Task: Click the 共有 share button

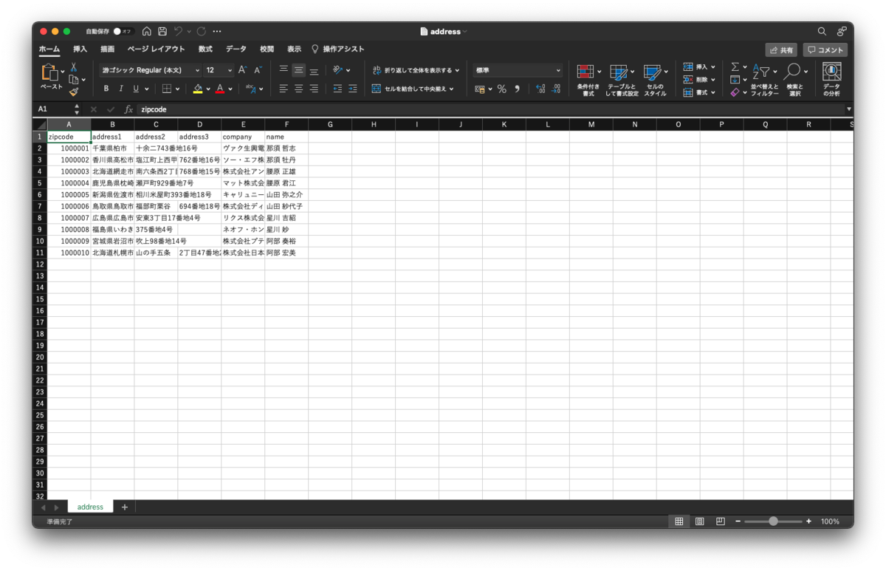Action: 781,50
